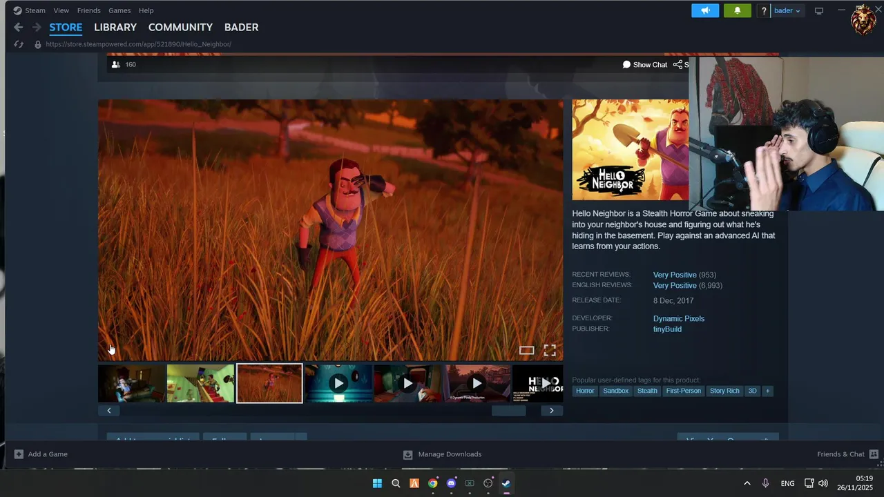
Task: Open the Dynamic Pixels developer link
Action: tap(679, 319)
